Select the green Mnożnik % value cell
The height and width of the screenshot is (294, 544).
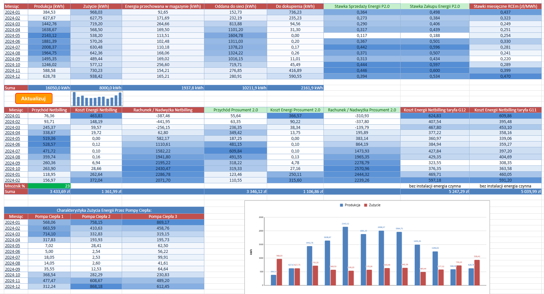pyautogui.click(x=49, y=186)
